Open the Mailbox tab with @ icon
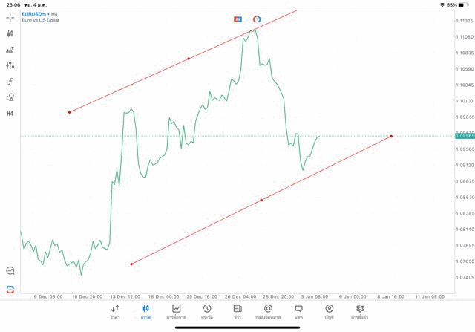 tap(268, 311)
